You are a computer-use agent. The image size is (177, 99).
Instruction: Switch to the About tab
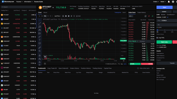[x=45, y=13]
